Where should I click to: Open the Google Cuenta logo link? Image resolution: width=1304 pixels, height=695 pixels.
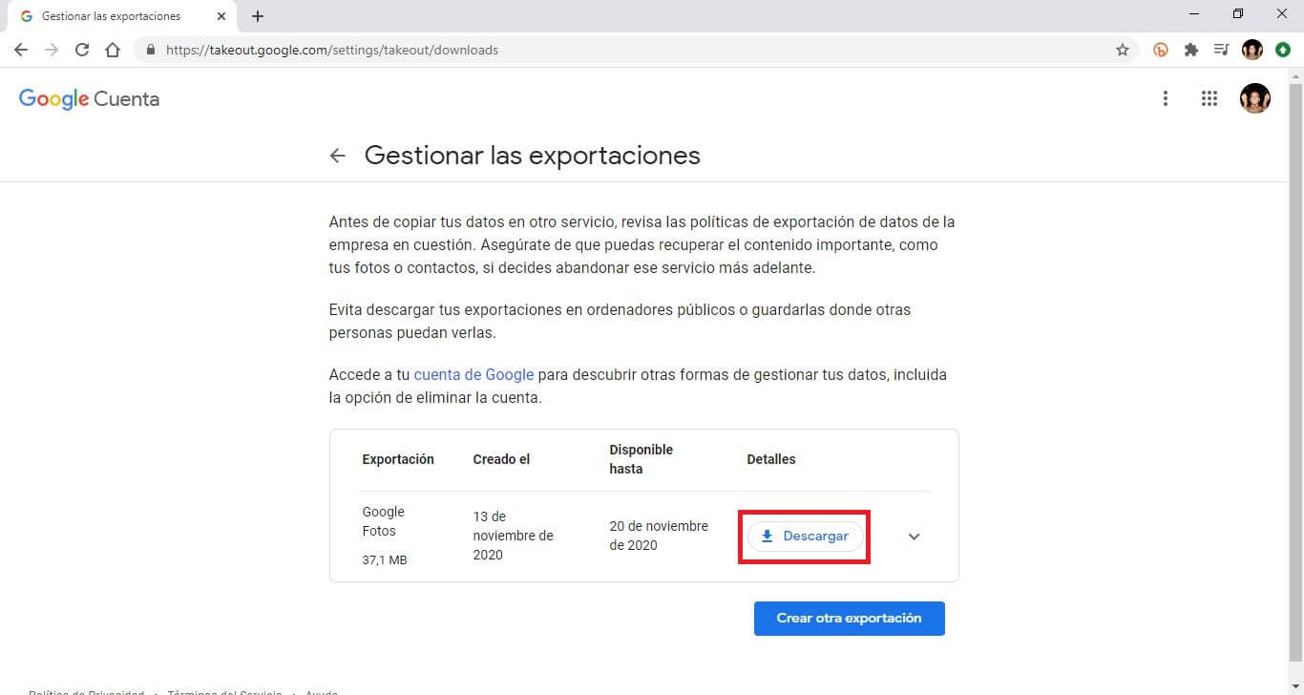tap(89, 99)
